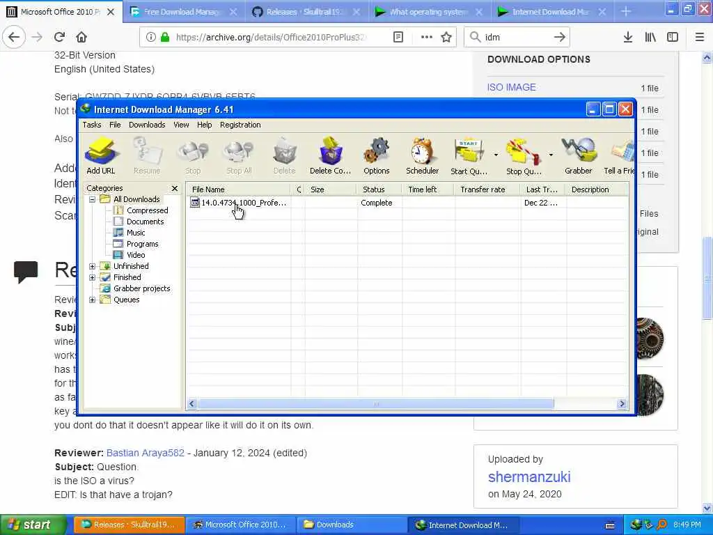Screen dimensions: 713x535
Task: Sort by Status column header
Action: click(379, 189)
